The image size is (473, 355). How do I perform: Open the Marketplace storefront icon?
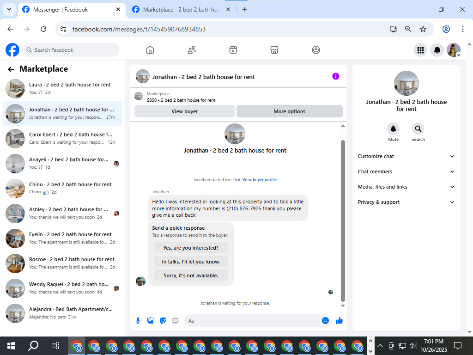(x=274, y=50)
